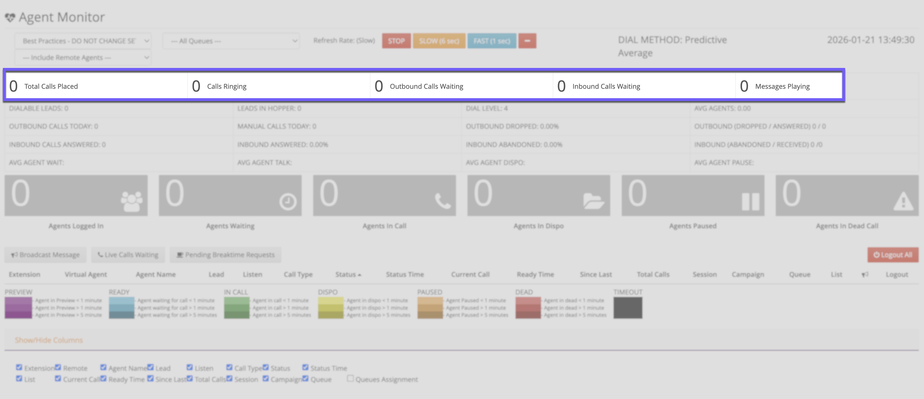Click the Agents In Call phone icon
Viewport: 924px width, 399px height.
pyautogui.click(x=443, y=201)
